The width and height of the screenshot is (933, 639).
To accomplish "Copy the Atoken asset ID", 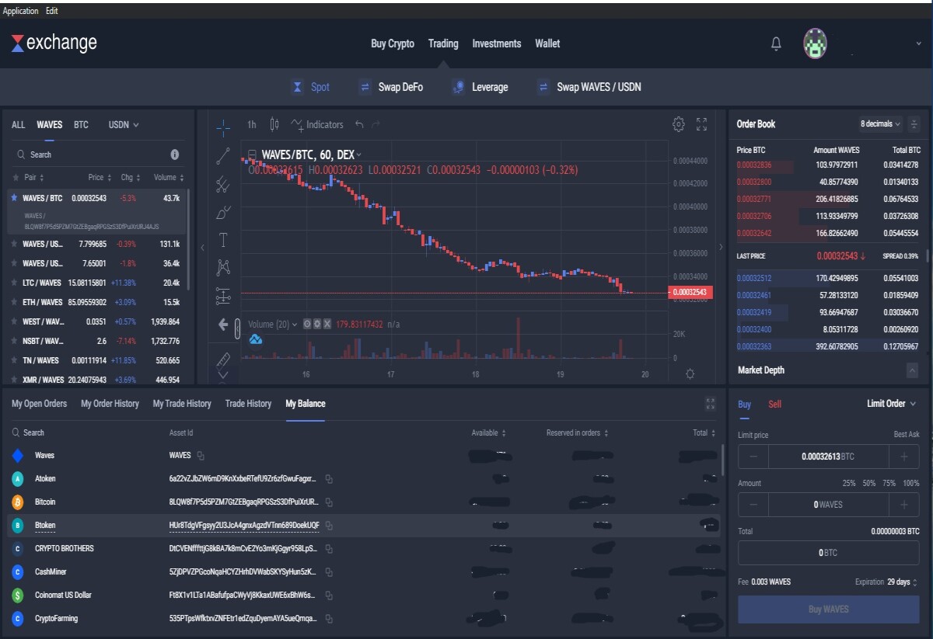I will [x=329, y=478].
